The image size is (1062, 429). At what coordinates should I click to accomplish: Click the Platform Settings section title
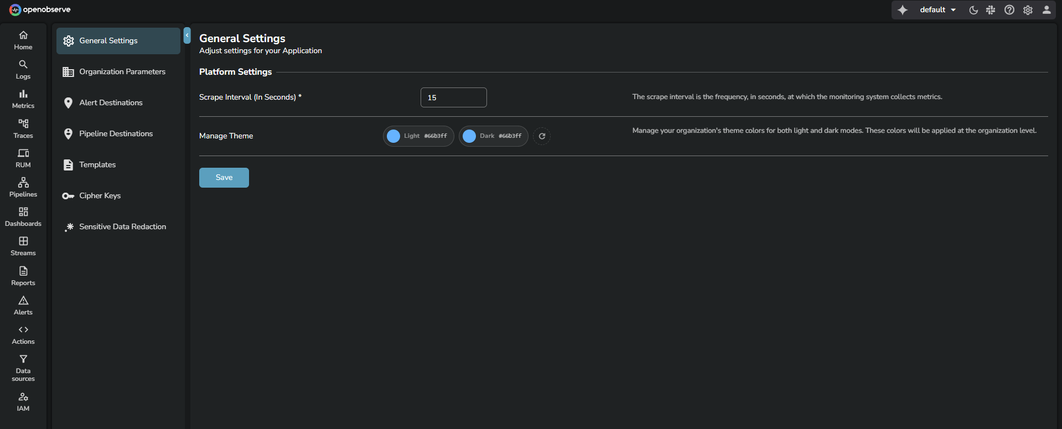point(236,72)
